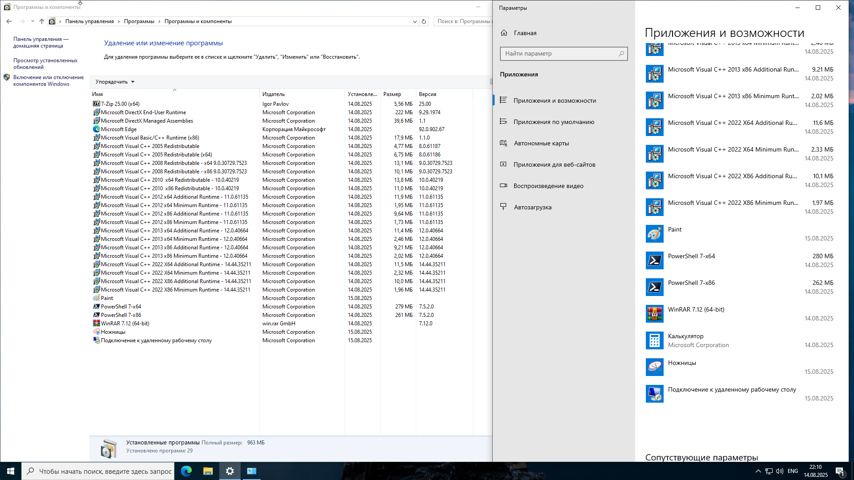Open Приложения для веб-сайтов settings page
854x480 pixels.
click(x=564, y=164)
